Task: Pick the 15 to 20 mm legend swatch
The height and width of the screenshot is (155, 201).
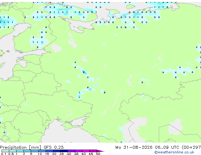Action: click(x=49, y=151)
